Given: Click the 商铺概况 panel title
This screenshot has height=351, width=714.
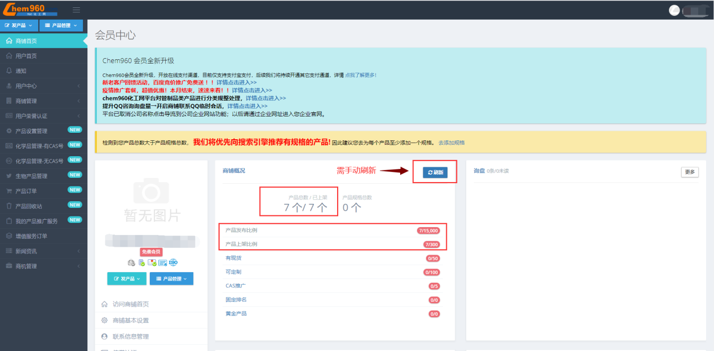Looking at the screenshot, I should tap(234, 170).
